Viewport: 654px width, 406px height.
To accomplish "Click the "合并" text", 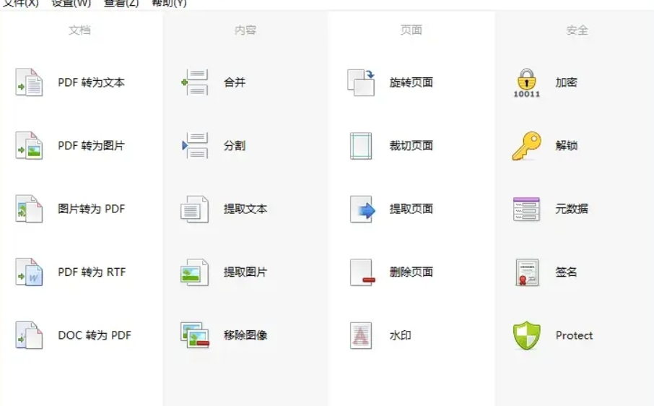I will 235,82.
